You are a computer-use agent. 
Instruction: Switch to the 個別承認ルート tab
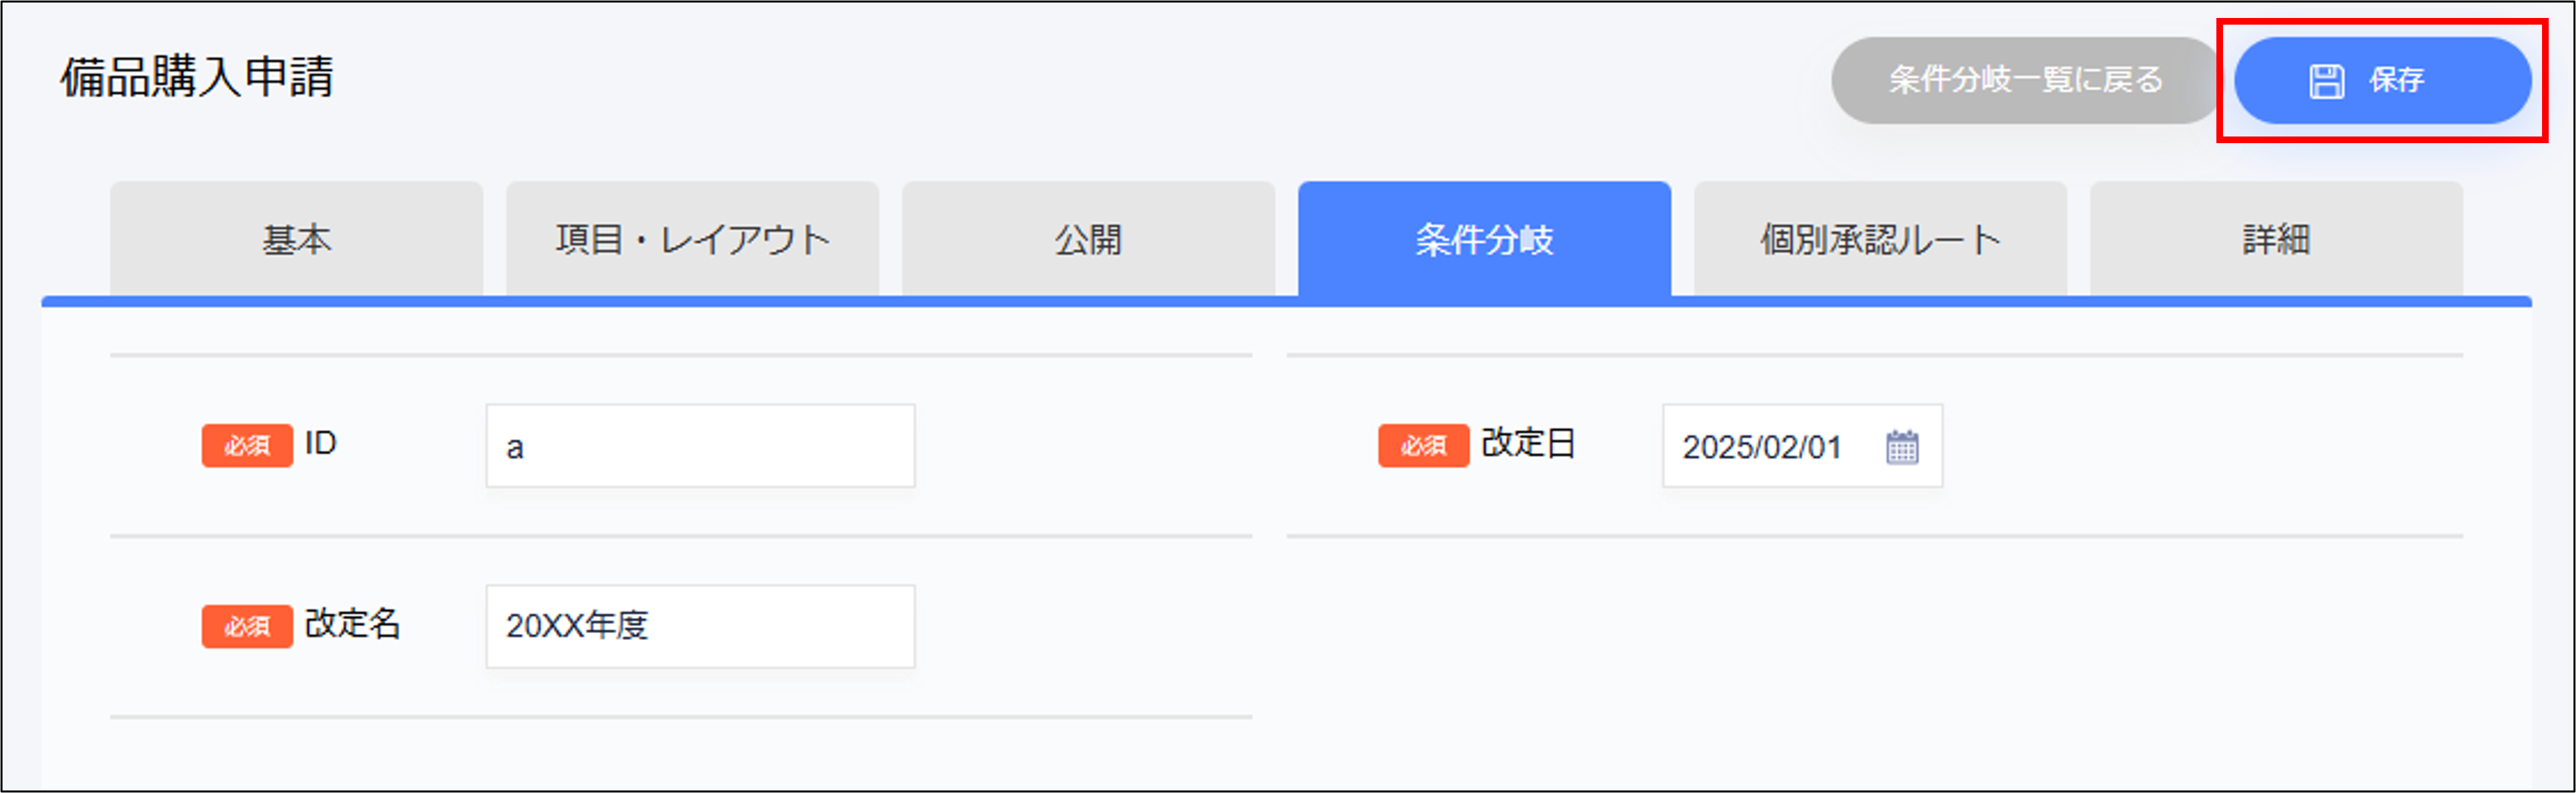coord(1880,240)
